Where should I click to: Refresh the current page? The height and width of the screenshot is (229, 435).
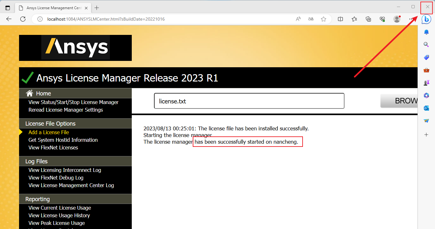tap(23, 19)
